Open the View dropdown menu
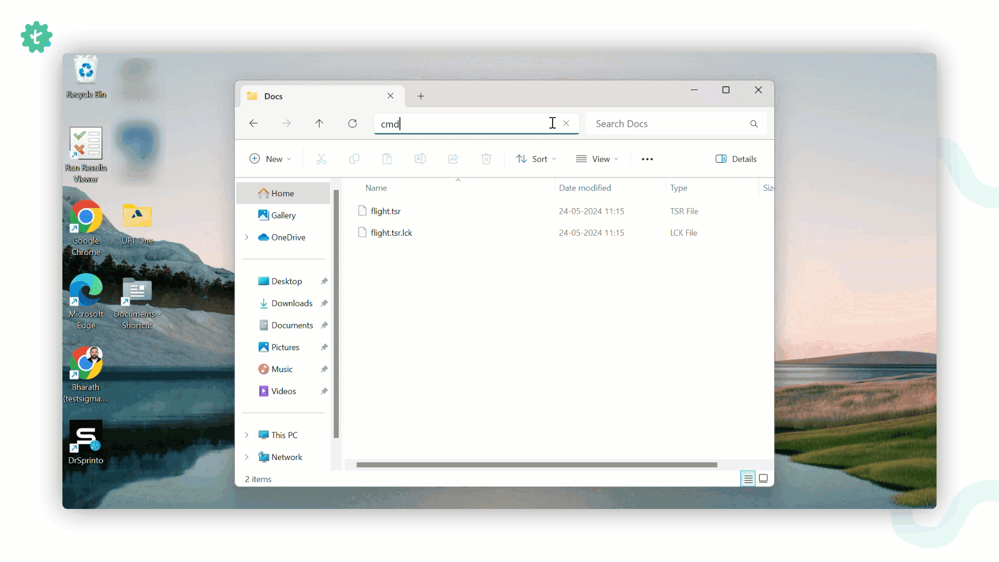Viewport: 999px width, 562px height. click(x=597, y=159)
